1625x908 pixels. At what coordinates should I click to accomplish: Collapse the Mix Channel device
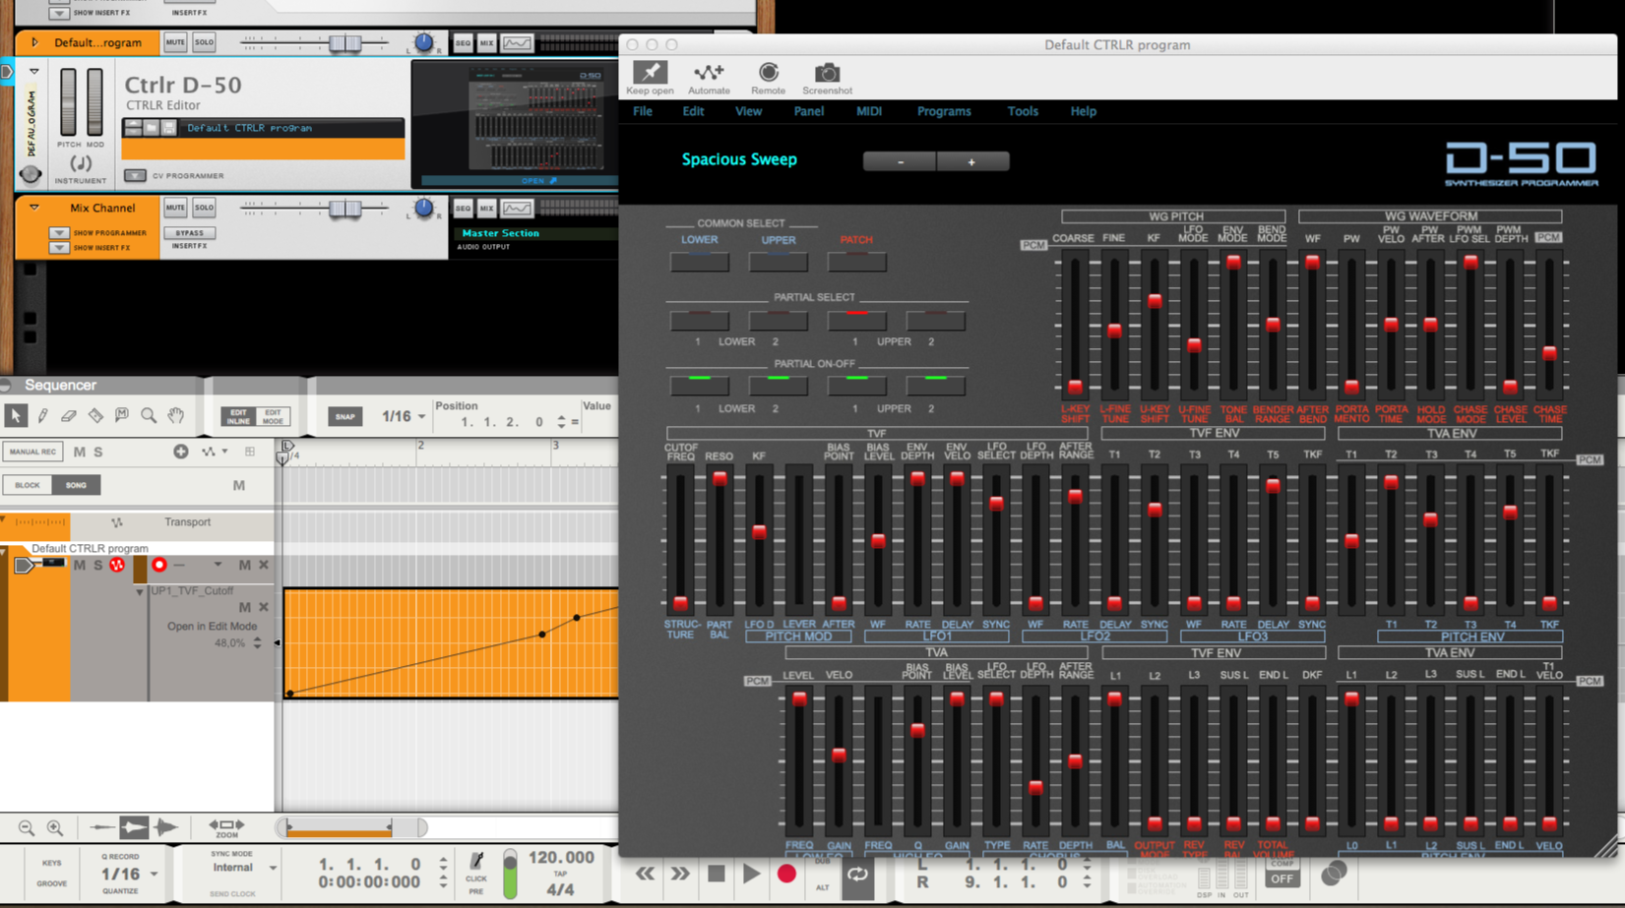[34, 208]
